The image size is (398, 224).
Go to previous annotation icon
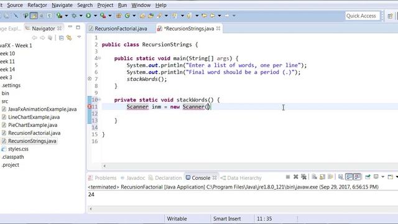point(189,16)
